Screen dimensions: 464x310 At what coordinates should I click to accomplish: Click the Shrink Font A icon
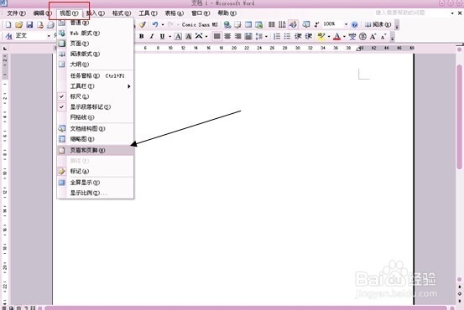pos(383,36)
